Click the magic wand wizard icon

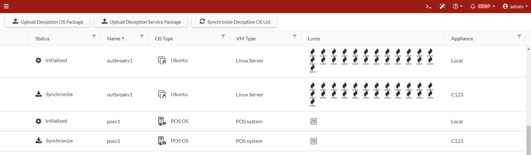pyautogui.click(x=442, y=6)
